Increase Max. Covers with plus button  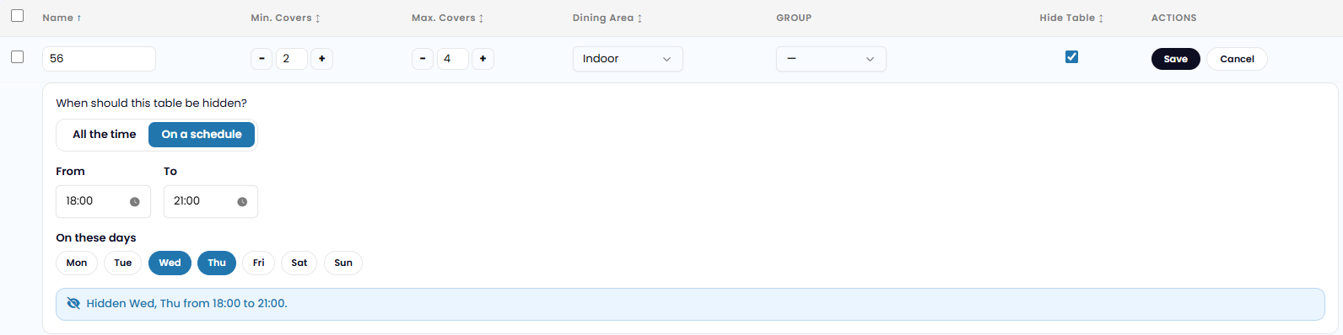pyautogui.click(x=483, y=59)
